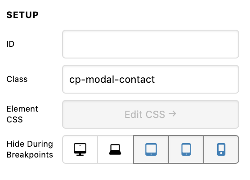Disable hiding on the large tablet breakpoint
The height and width of the screenshot is (180, 250).
point(151,149)
